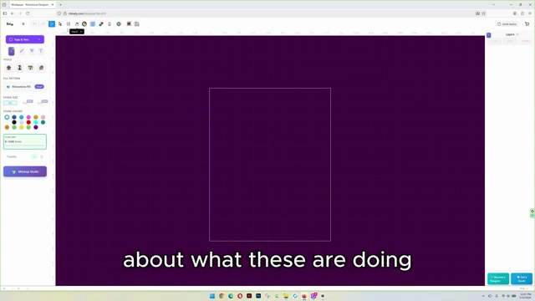Open the Tops & Tees product dropdown
Screen dimensions: 535x301
point(25,39)
